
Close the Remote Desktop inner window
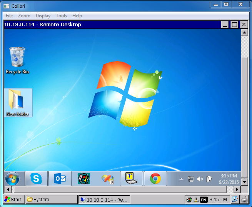pyautogui.click(x=244, y=25)
